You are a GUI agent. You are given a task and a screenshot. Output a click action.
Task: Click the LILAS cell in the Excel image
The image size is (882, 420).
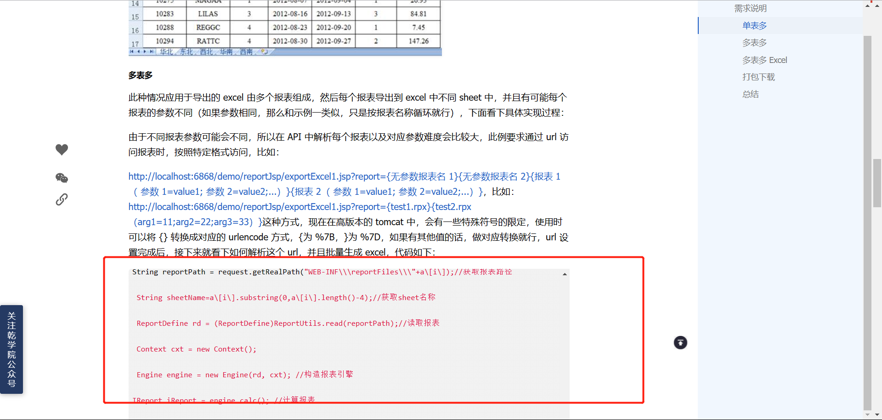click(x=208, y=14)
